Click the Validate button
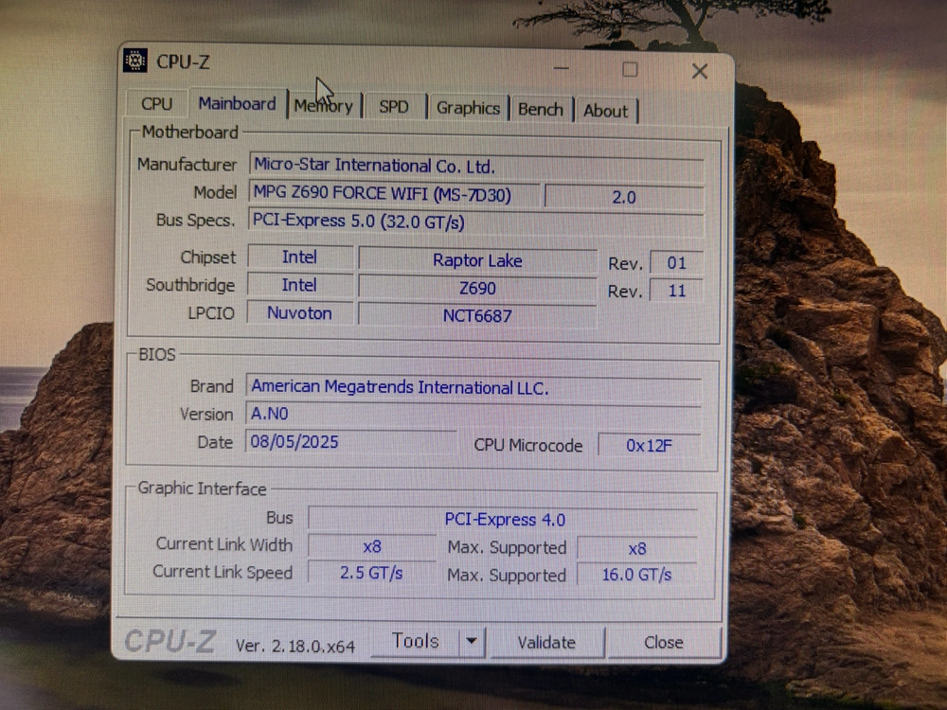 [546, 643]
